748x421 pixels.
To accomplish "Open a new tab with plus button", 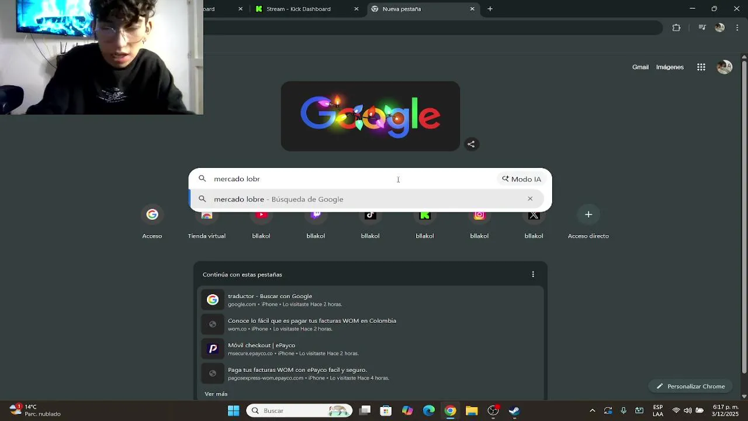I will pos(490,9).
